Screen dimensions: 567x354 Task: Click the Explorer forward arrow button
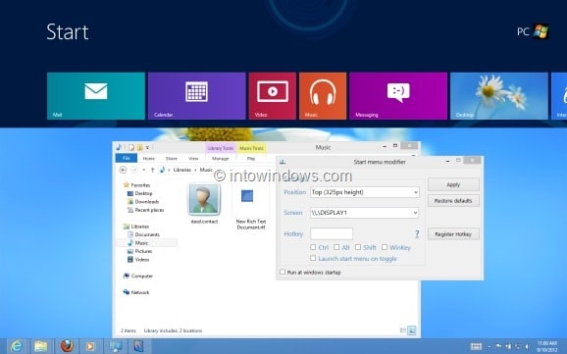(x=133, y=170)
